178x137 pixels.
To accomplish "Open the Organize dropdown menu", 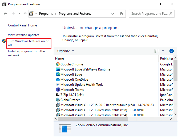I will click(66, 51).
